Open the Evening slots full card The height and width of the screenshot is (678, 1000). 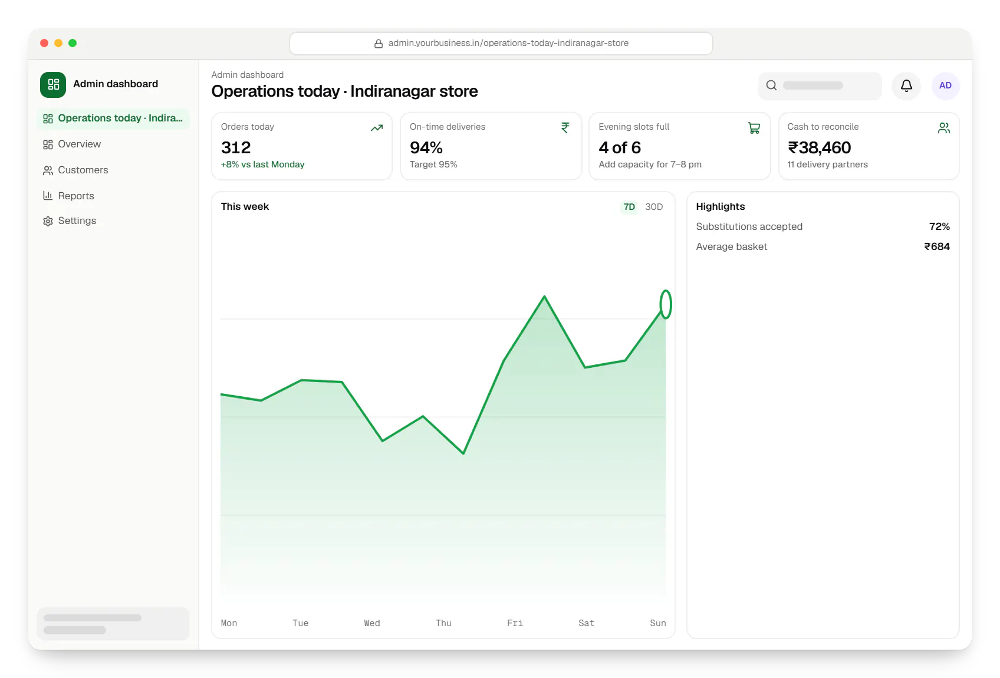tap(680, 146)
